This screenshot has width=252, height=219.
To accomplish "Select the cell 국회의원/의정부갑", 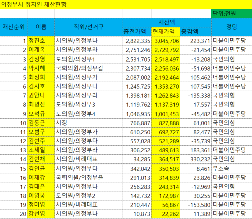I will click(89, 68).
